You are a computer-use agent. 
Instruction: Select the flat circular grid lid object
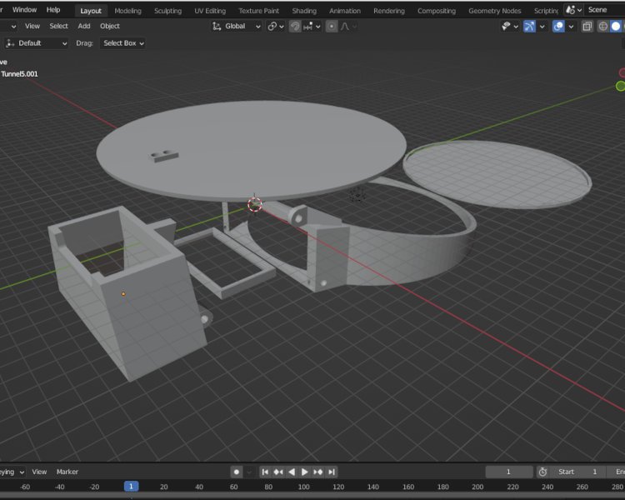point(497,174)
